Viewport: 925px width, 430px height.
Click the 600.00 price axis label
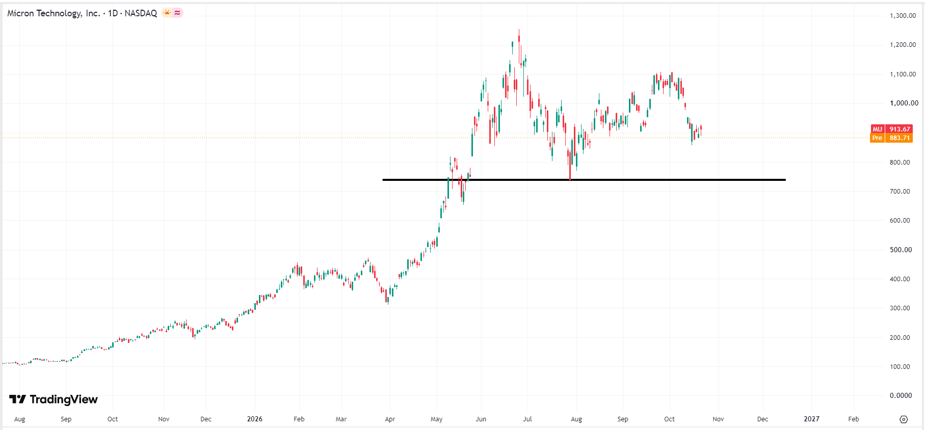point(900,221)
